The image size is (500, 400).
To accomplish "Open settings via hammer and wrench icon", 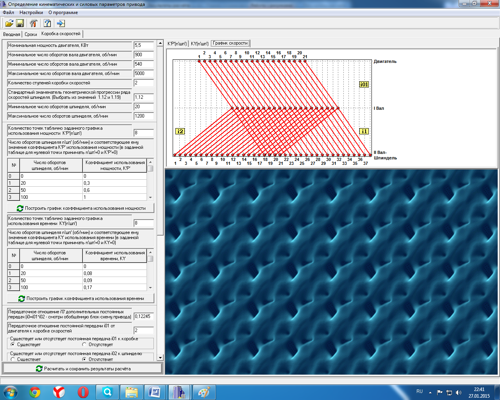I will tap(34, 23).
